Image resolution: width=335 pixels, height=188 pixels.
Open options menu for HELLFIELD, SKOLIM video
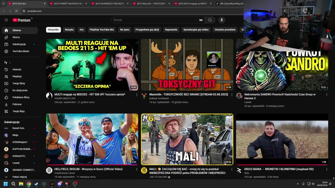137,169
